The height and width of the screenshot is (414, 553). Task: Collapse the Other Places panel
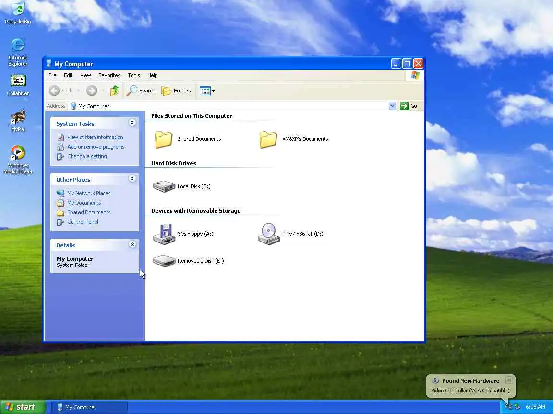pos(132,178)
